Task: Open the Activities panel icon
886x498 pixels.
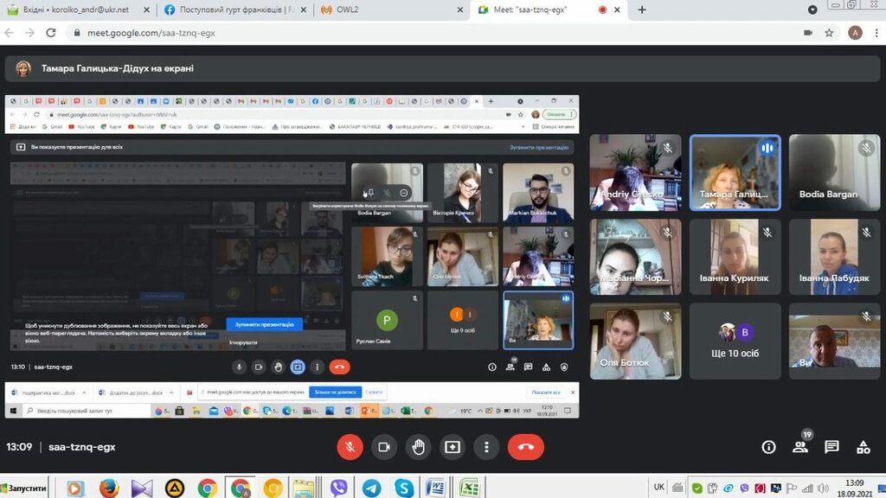Action: pos(863,447)
